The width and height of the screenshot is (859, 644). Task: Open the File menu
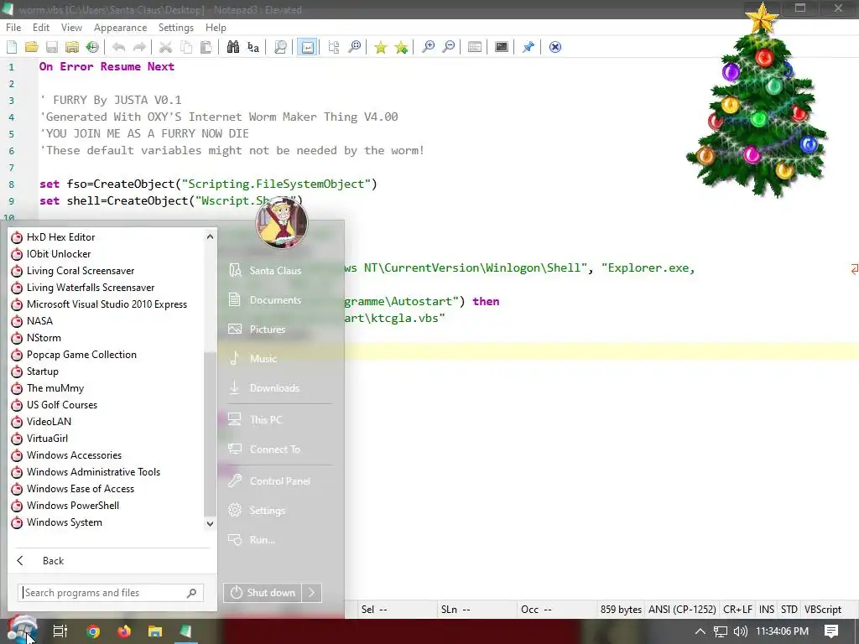[x=13, y=28]
